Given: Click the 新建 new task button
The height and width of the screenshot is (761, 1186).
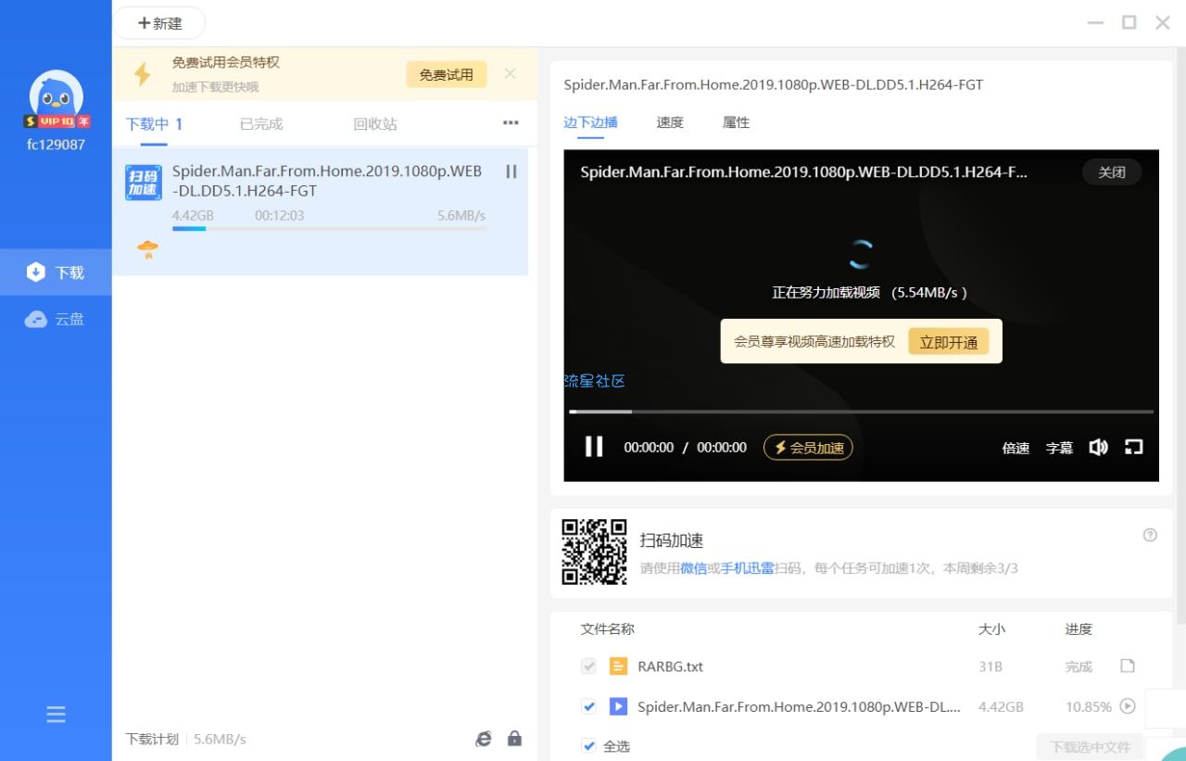Looking at the screenshot, I should [159, 23].
